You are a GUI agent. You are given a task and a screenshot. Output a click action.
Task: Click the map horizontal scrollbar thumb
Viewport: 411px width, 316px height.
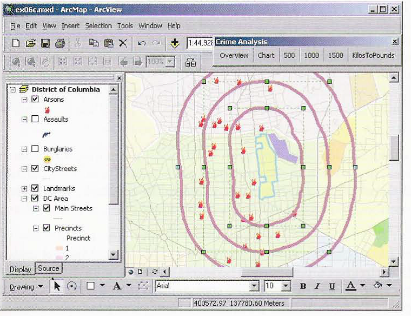click(267, 272)
